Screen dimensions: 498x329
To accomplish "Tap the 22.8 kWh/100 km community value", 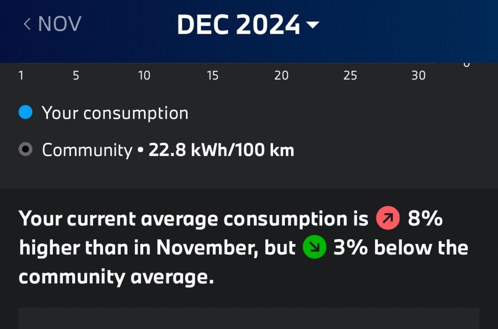I will (221, 150).
